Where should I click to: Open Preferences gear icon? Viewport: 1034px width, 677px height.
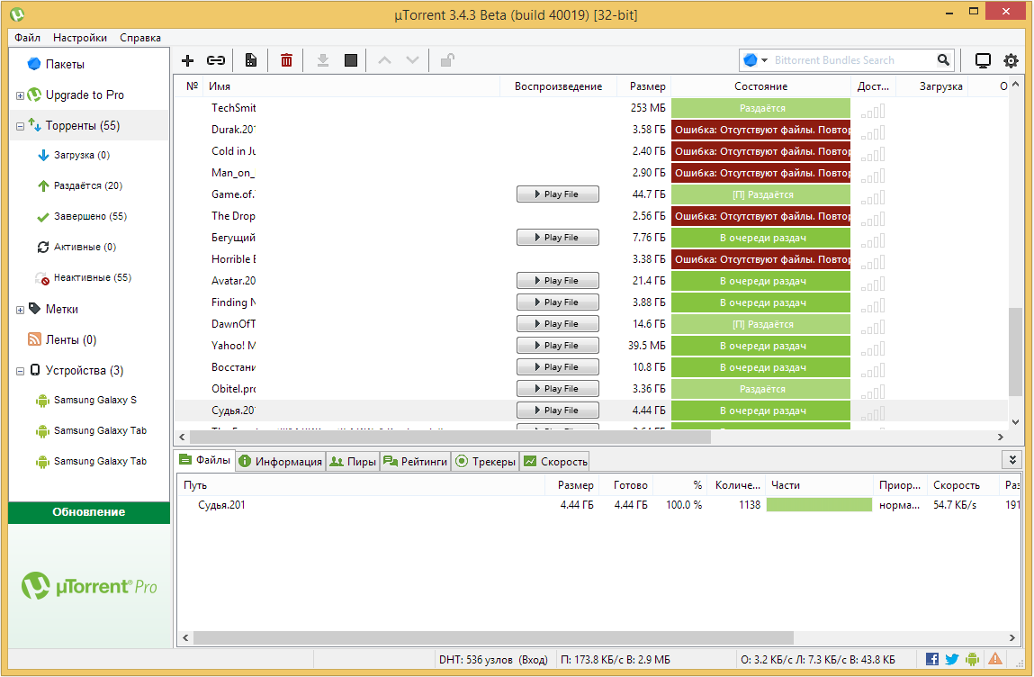click(x=1011, y=60)
